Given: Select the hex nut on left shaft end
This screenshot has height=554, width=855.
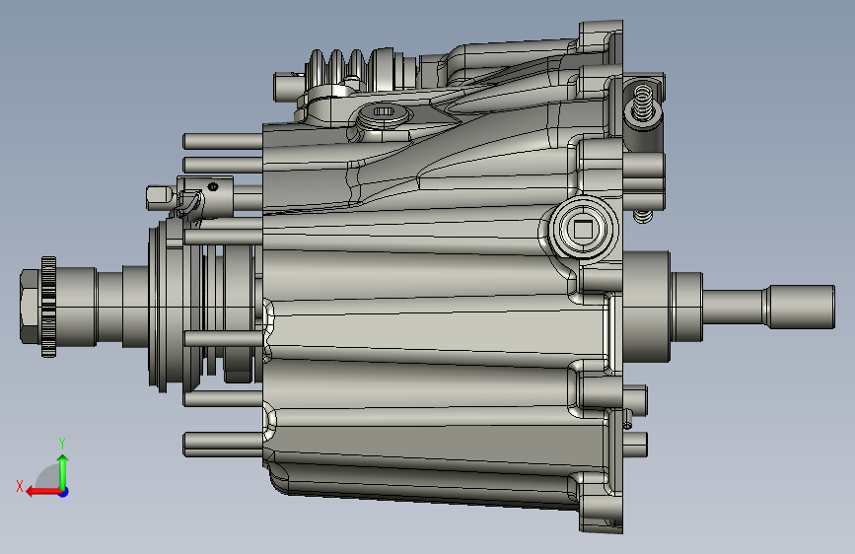Looking at the screenshot, I should click(30, 307).
